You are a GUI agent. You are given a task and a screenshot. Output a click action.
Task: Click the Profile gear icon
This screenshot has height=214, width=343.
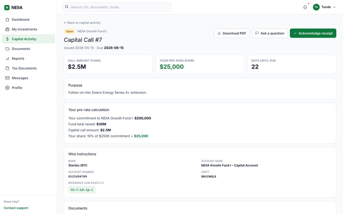[7, 88]
